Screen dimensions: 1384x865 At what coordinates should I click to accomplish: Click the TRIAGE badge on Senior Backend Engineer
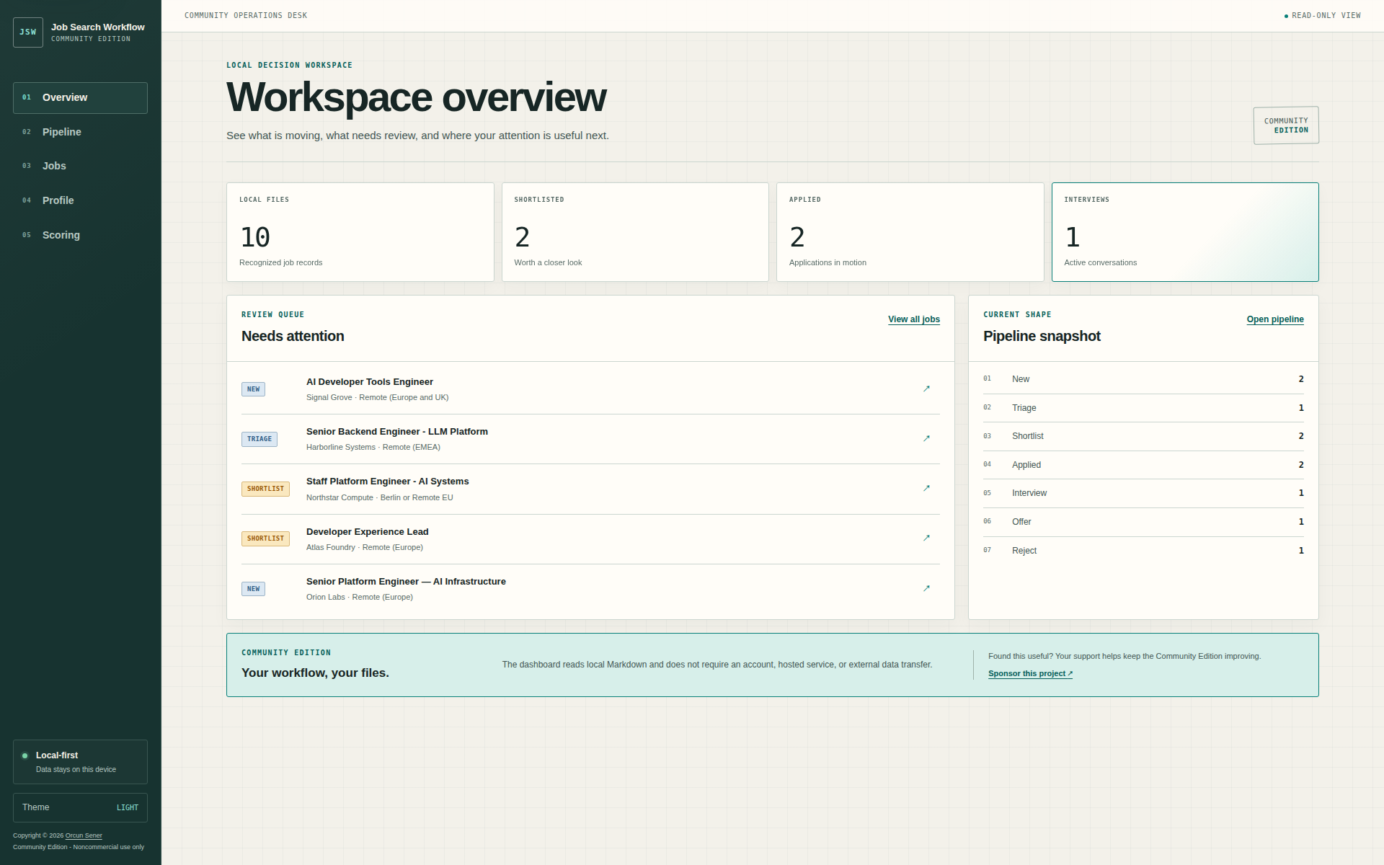click(x=259, y=439)
